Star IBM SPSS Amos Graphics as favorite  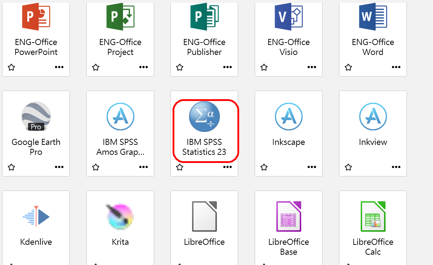coord(96,167)
